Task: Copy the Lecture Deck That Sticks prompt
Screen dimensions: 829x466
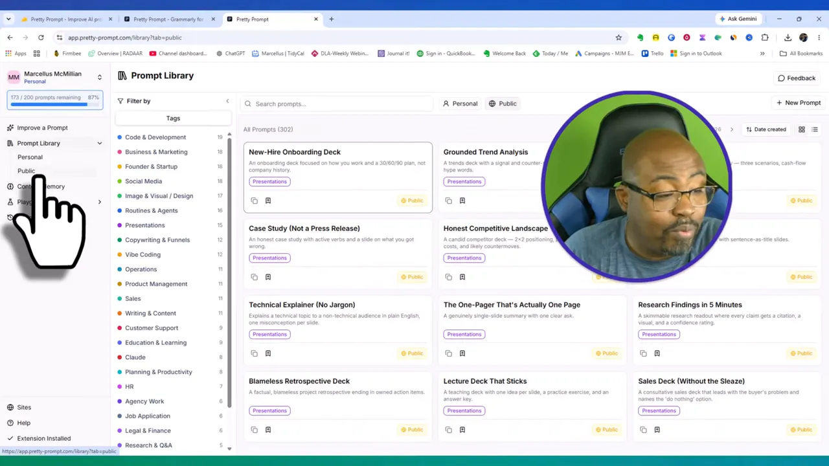Action: 448,430
